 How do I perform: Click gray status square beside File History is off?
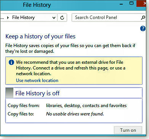(x=10, y=93)
